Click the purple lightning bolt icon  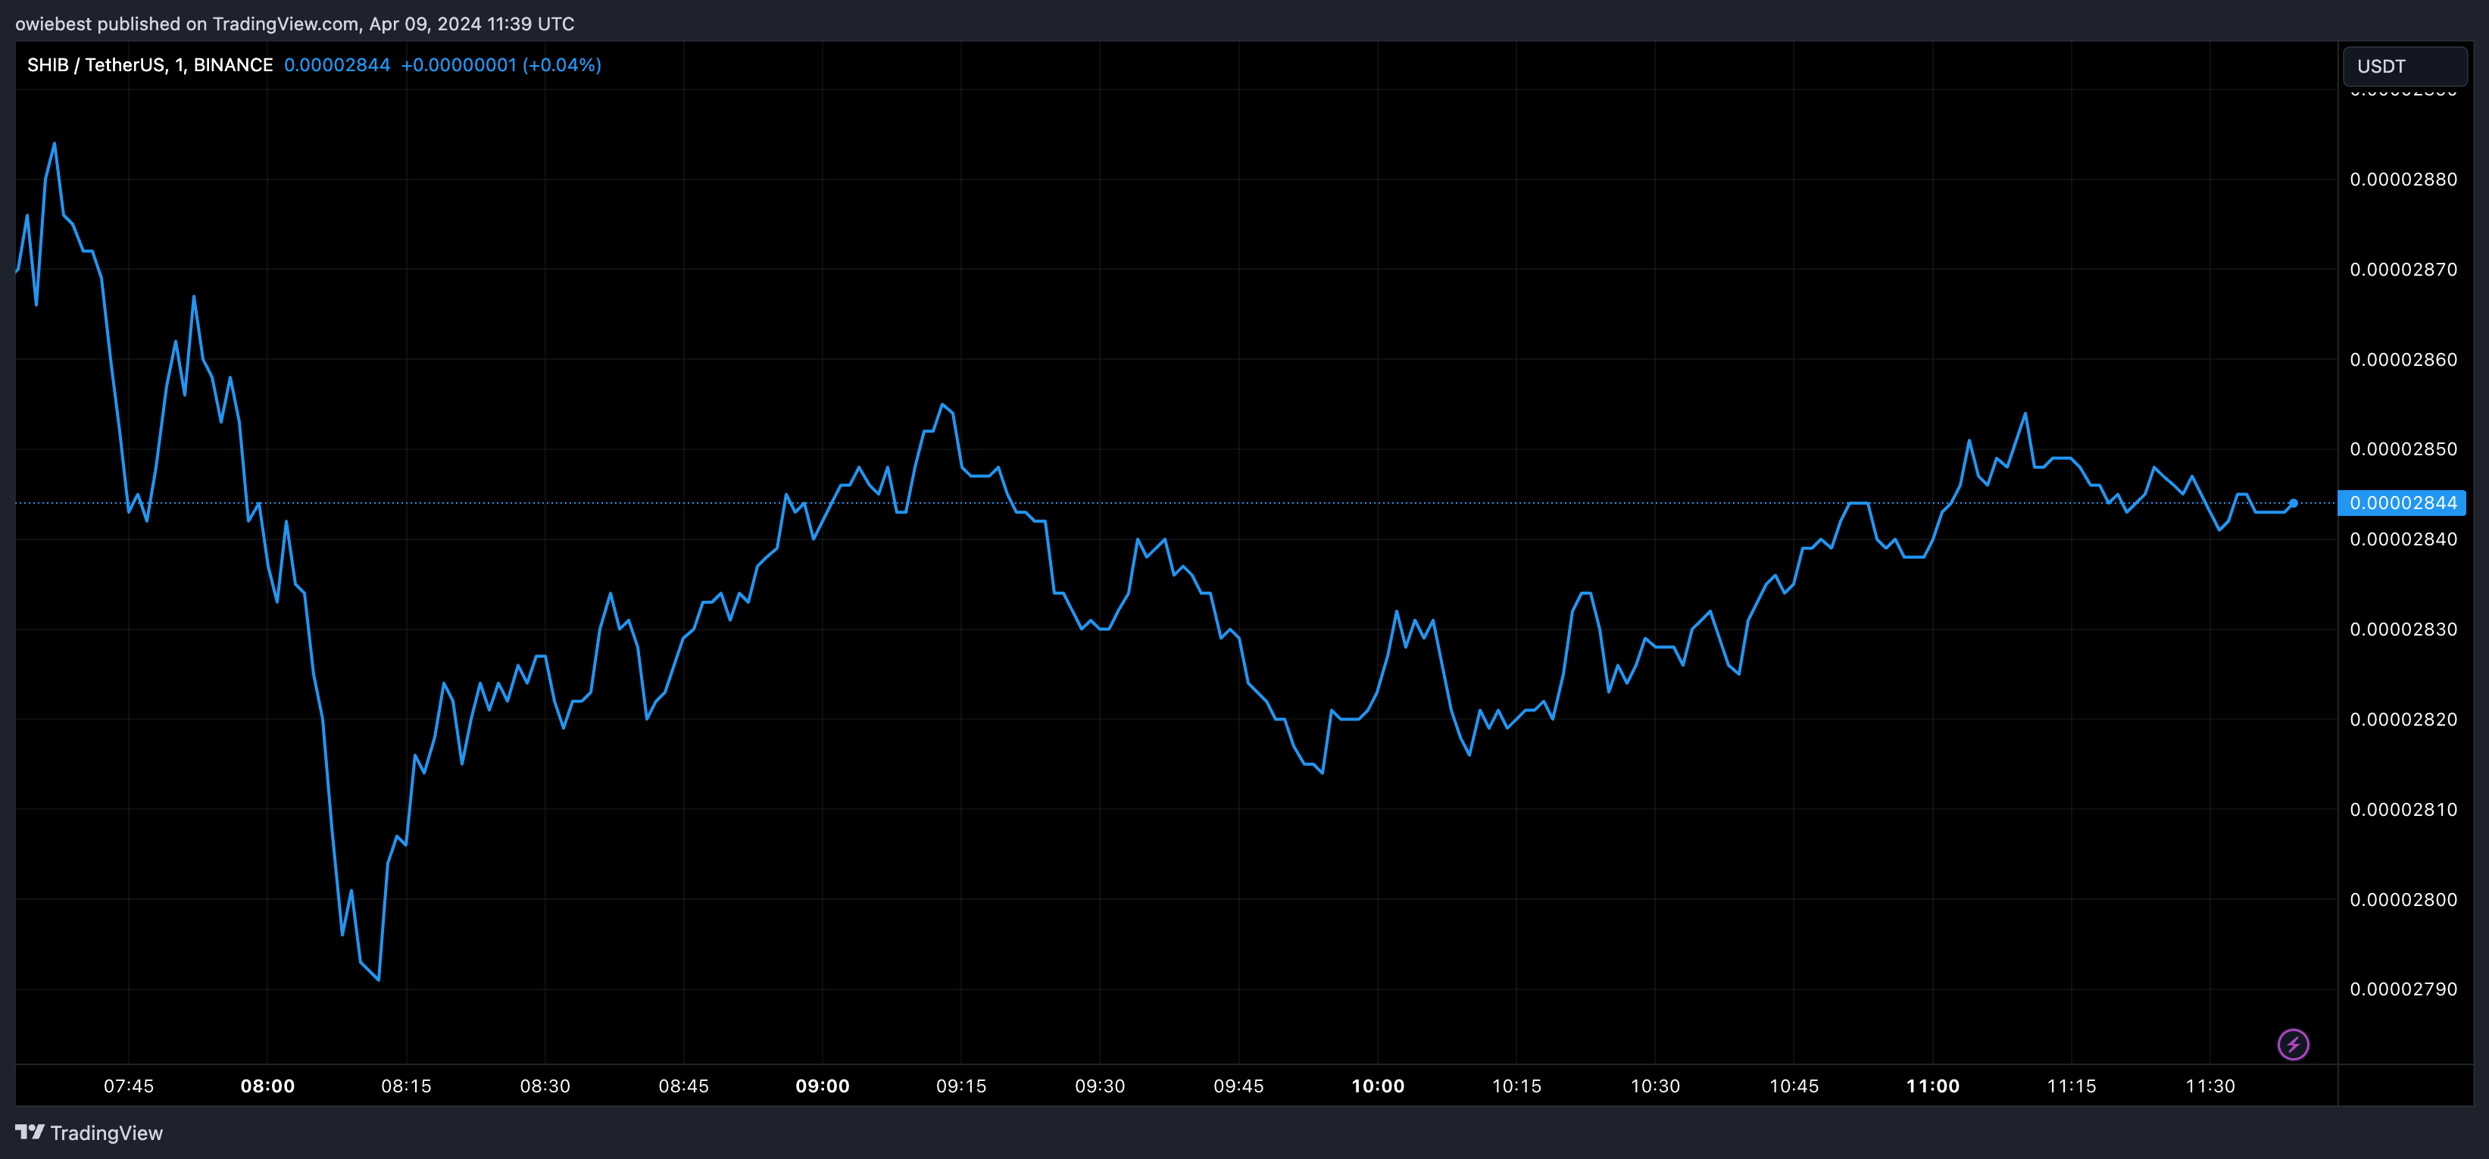coord(2293,1044)
